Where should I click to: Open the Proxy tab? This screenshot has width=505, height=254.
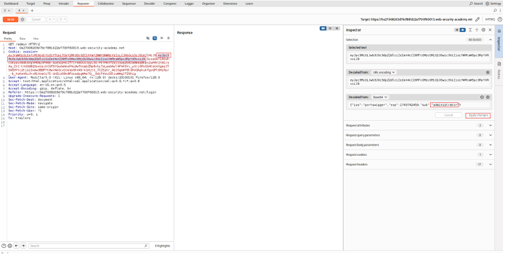[47, 3]
